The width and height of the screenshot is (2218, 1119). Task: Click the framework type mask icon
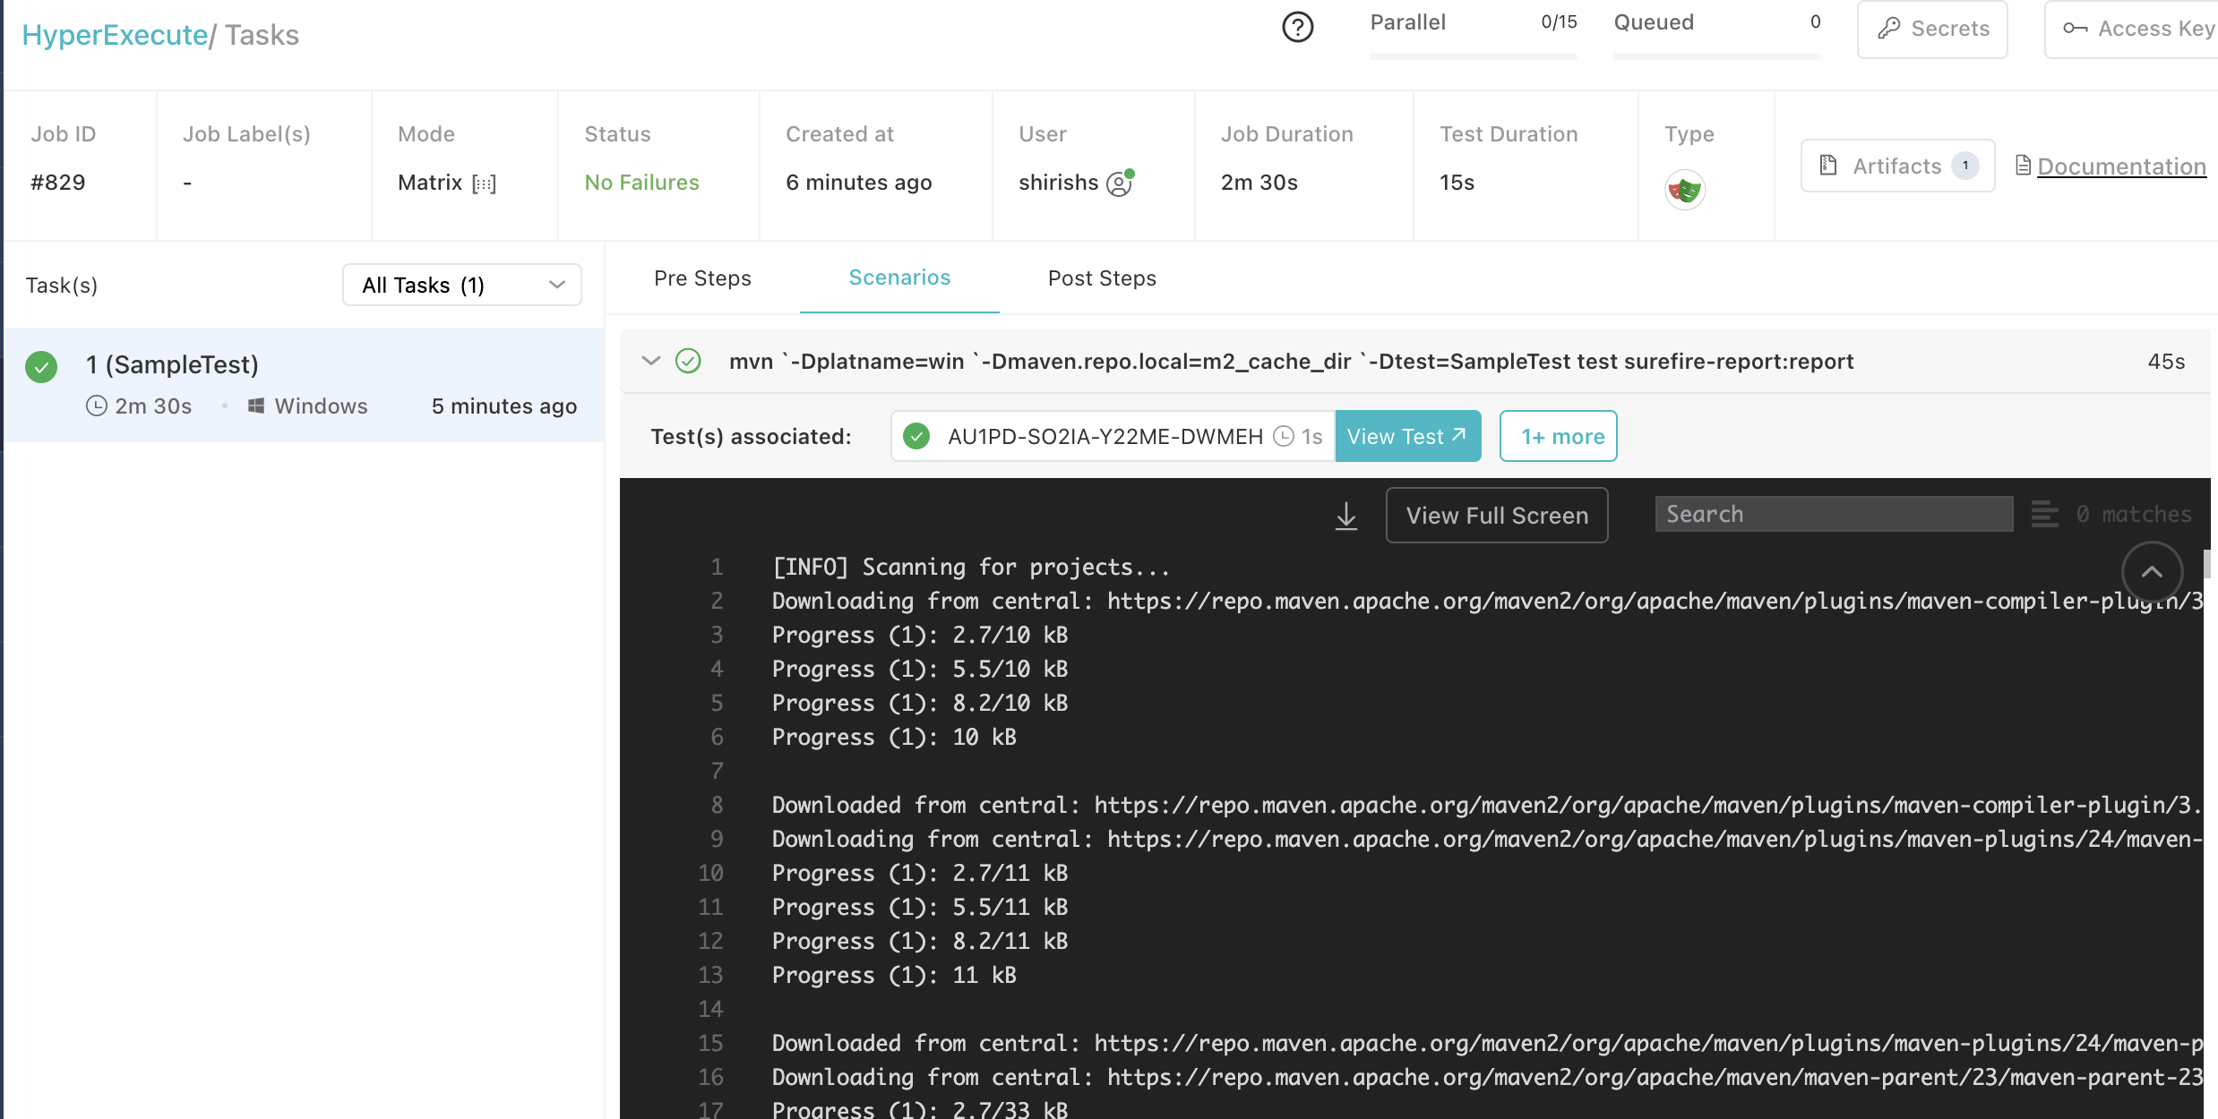point(1684,190)
